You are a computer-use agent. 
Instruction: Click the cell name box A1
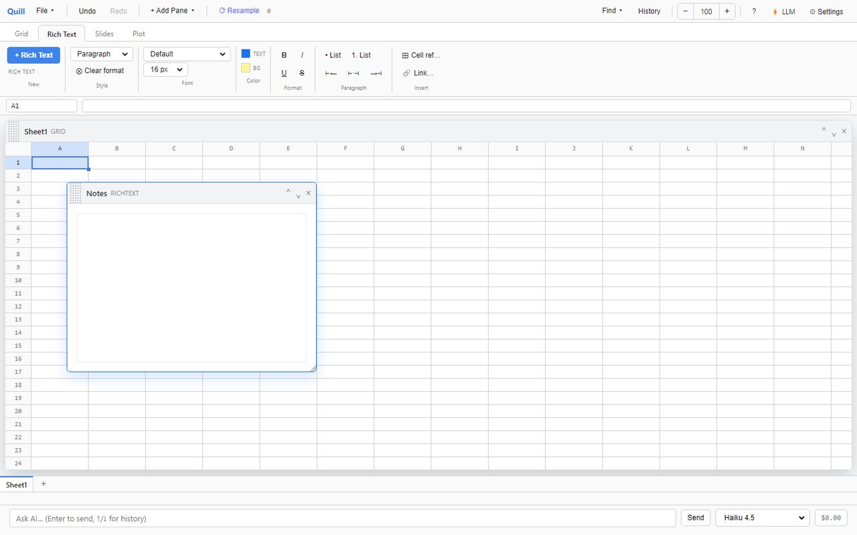[42, 106]
